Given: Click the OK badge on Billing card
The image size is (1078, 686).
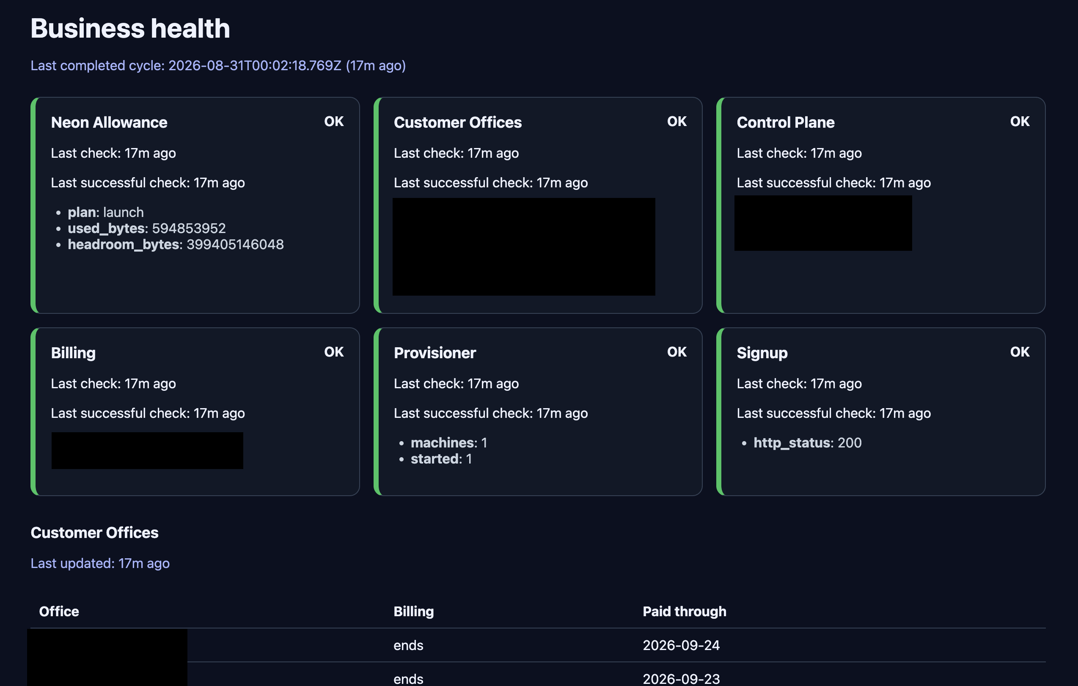Looking at the screenshot, I should tap(334, 352).
